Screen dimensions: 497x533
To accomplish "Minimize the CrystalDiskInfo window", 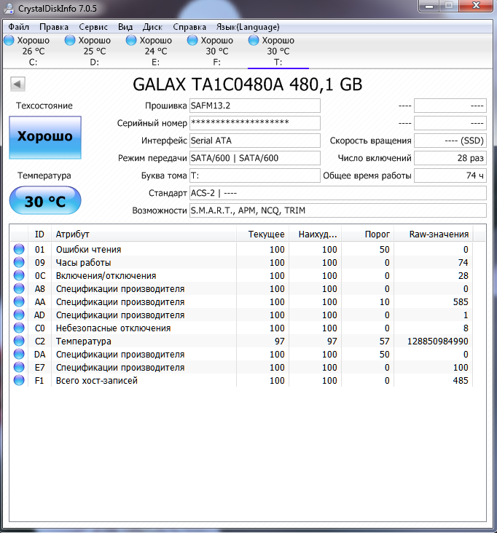I will point(429,6).
